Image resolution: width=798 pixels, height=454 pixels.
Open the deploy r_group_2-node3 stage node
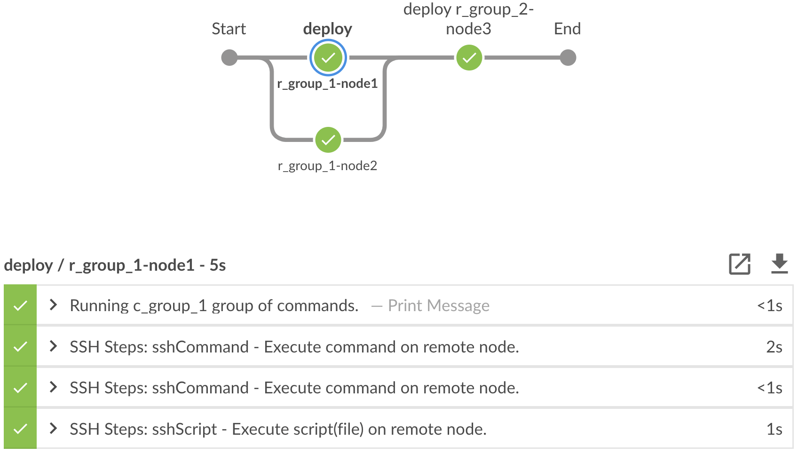(x=468, y=57)
